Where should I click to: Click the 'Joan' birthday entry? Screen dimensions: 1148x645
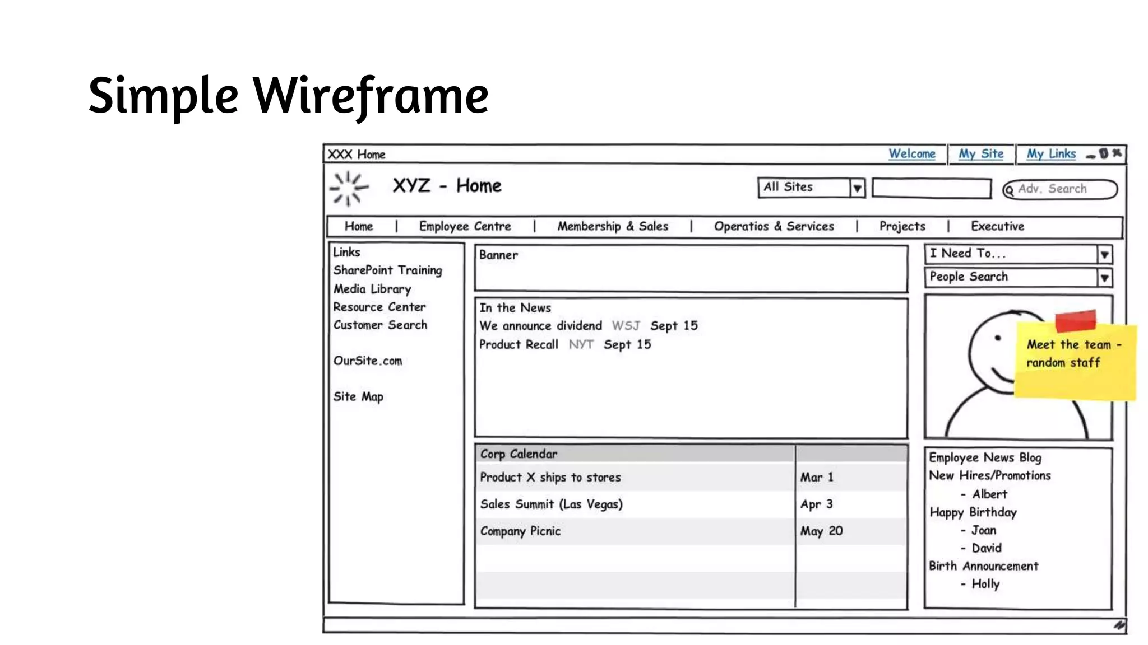pyautogui.click(x=984, y=530)
